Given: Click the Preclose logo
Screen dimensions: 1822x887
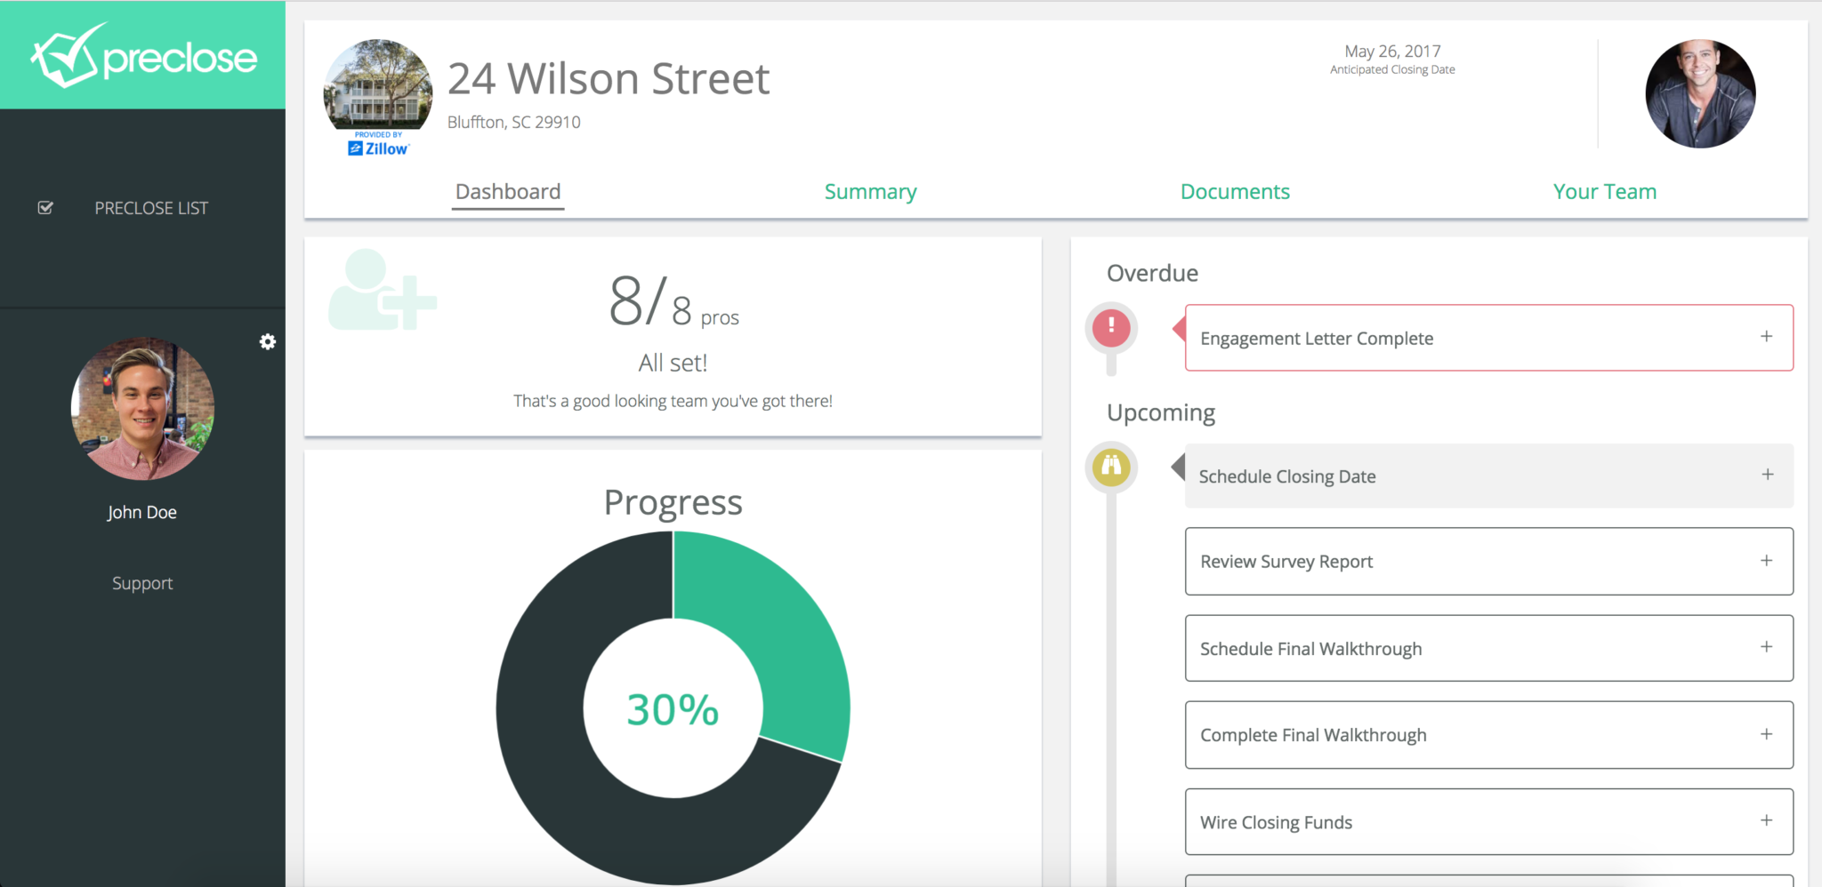Looking at the screenshot, I should (142, 55).
